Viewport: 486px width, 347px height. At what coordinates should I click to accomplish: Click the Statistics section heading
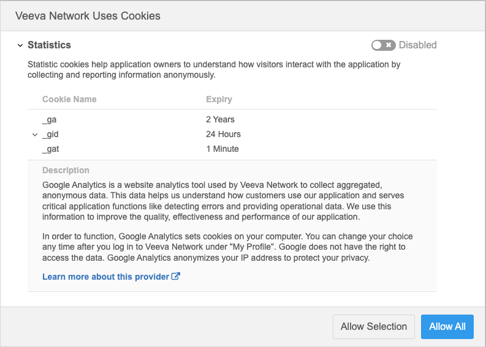(x=49, y=45)
